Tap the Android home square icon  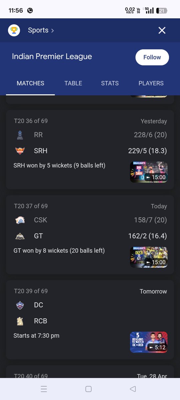(x=88, y=389)
